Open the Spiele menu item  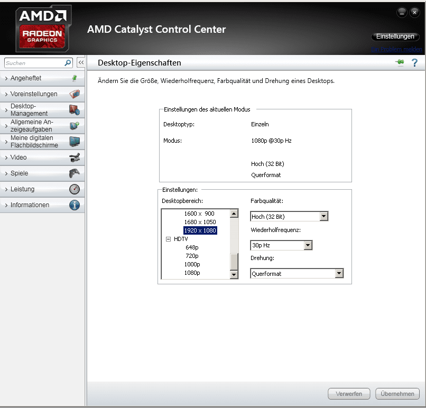[x=42, y=173]
